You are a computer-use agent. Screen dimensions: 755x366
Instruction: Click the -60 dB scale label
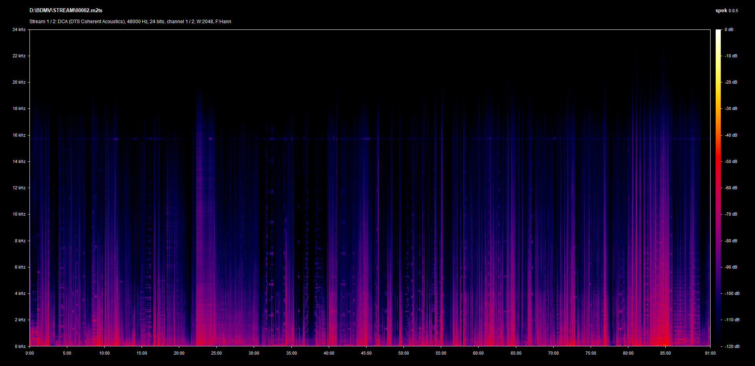tap(731, 188)
